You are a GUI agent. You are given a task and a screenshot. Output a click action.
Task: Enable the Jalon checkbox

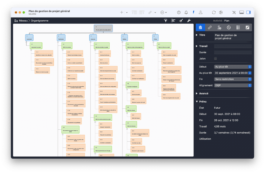coord(216,59)
